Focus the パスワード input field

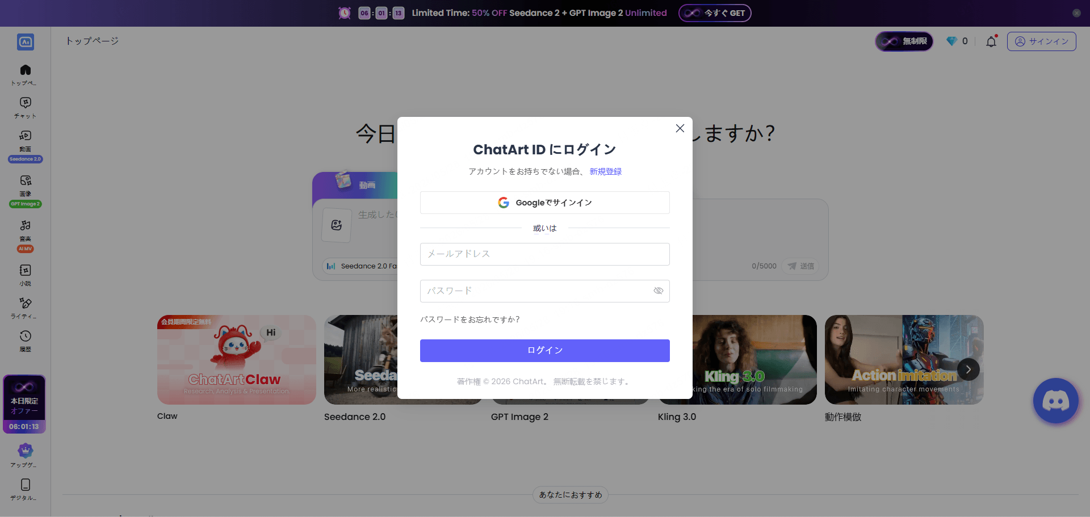545,291
